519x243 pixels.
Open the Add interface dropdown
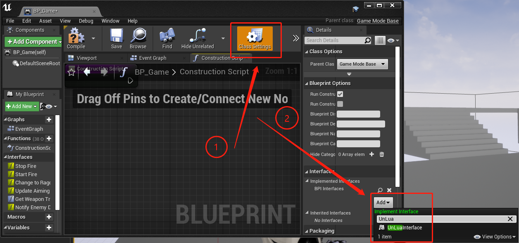click(x=383, y=202)
